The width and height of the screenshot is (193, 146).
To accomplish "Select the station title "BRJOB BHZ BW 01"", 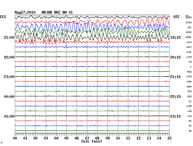I will click(57, 12).
